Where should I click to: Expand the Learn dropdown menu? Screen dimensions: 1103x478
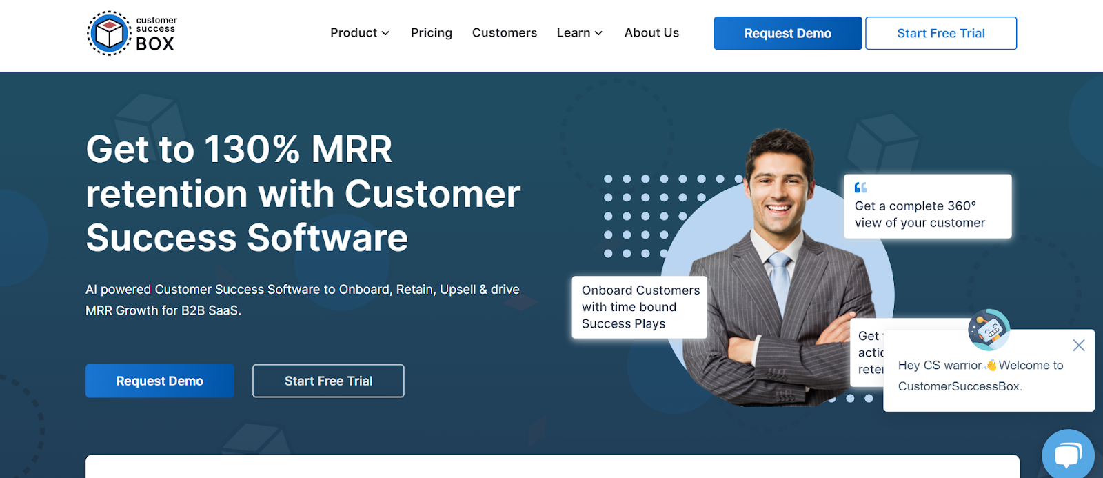pyautogui.click(x=579, y=33)
